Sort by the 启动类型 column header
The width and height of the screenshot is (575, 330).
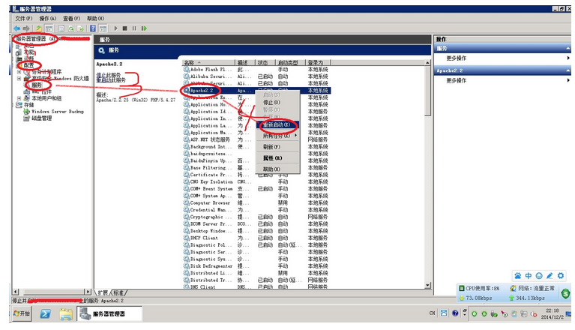point(290,63)
